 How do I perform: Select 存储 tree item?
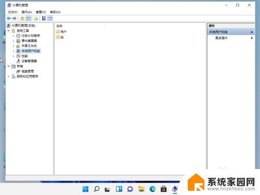point(20,66)
